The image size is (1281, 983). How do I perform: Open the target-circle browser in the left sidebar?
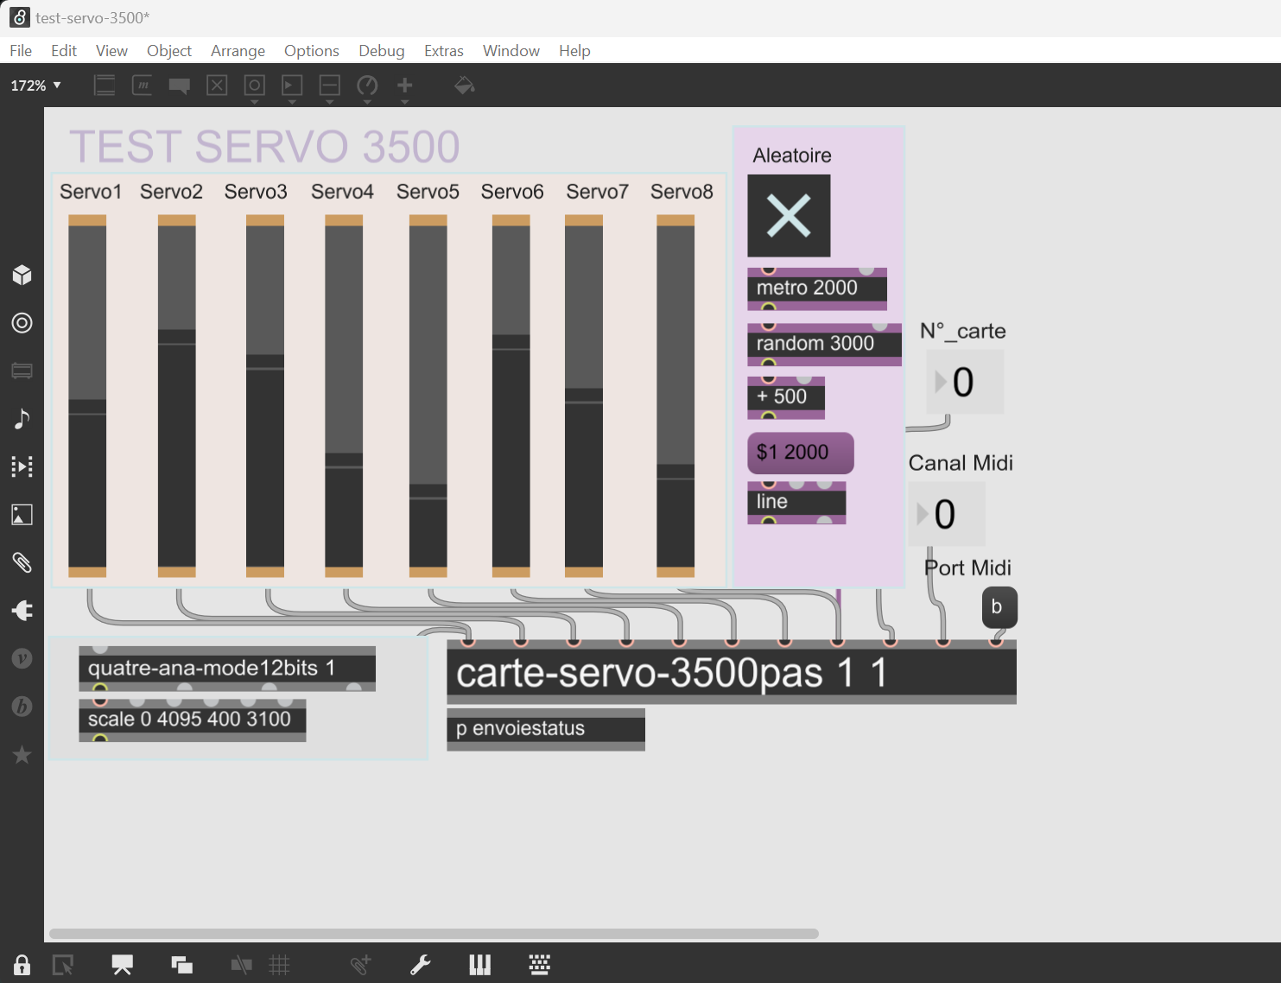tap(22, 323)
